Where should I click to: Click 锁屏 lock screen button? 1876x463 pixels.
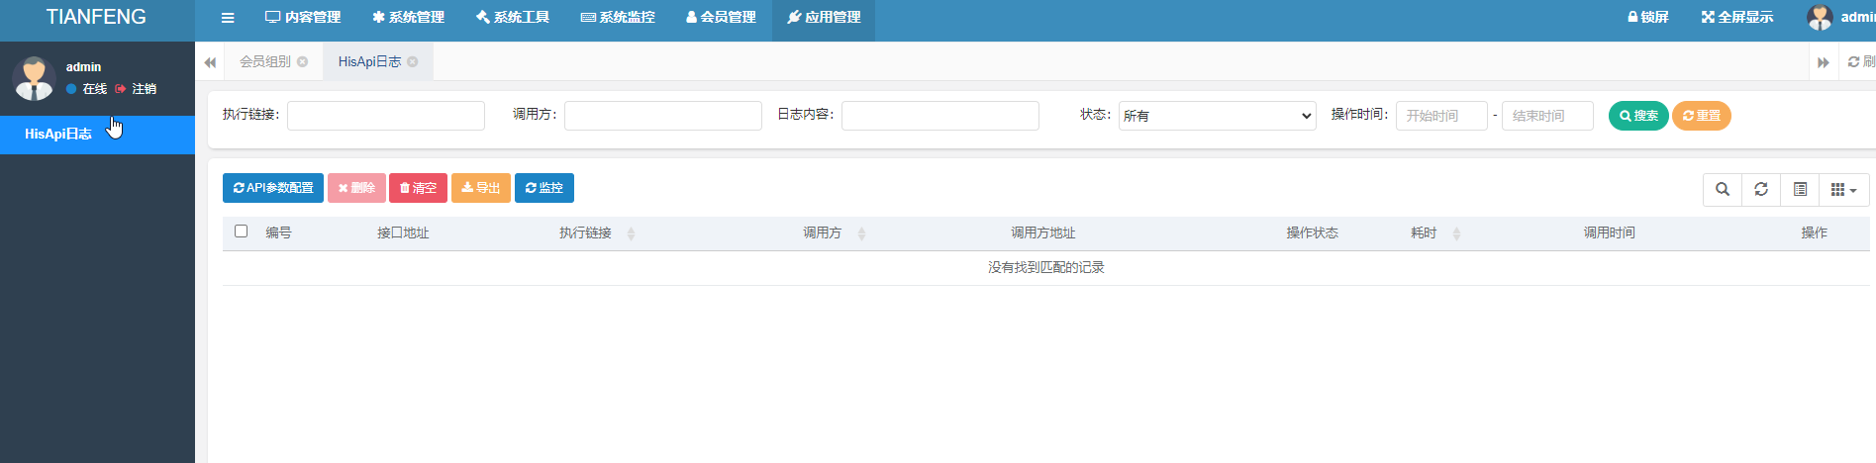tap(1647, 18)
